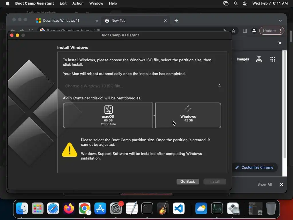Click the Chrome page vertical scrollbar
293x220 pixels.
pyautogui.click(x=285, y=105)
